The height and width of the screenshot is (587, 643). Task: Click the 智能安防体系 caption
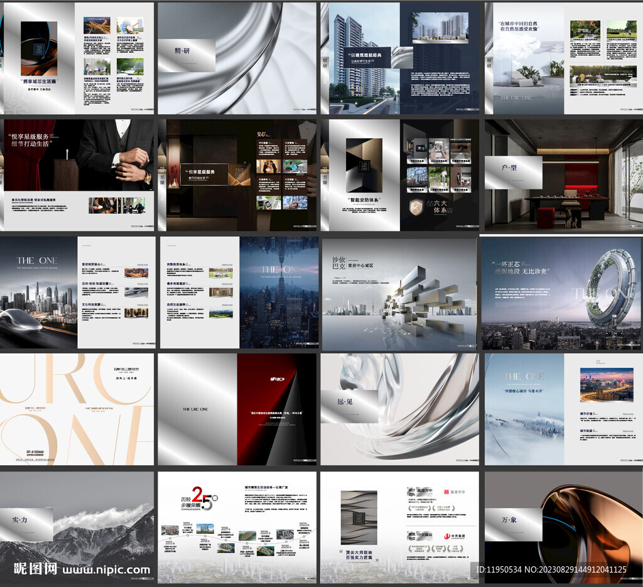(x=366, y=201)
